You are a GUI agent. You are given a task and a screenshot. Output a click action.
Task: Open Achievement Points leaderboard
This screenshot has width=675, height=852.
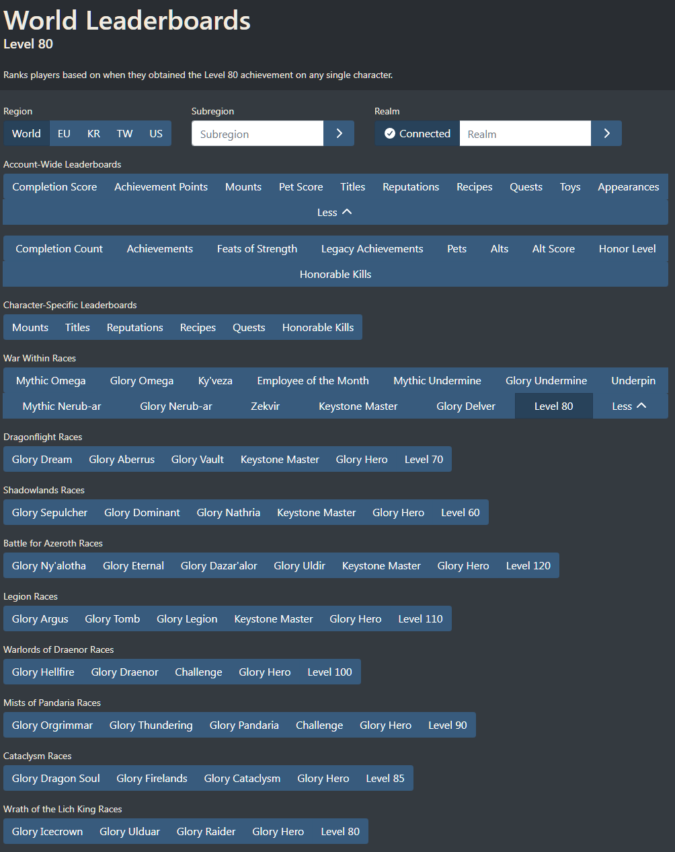[x=161, y=186]
